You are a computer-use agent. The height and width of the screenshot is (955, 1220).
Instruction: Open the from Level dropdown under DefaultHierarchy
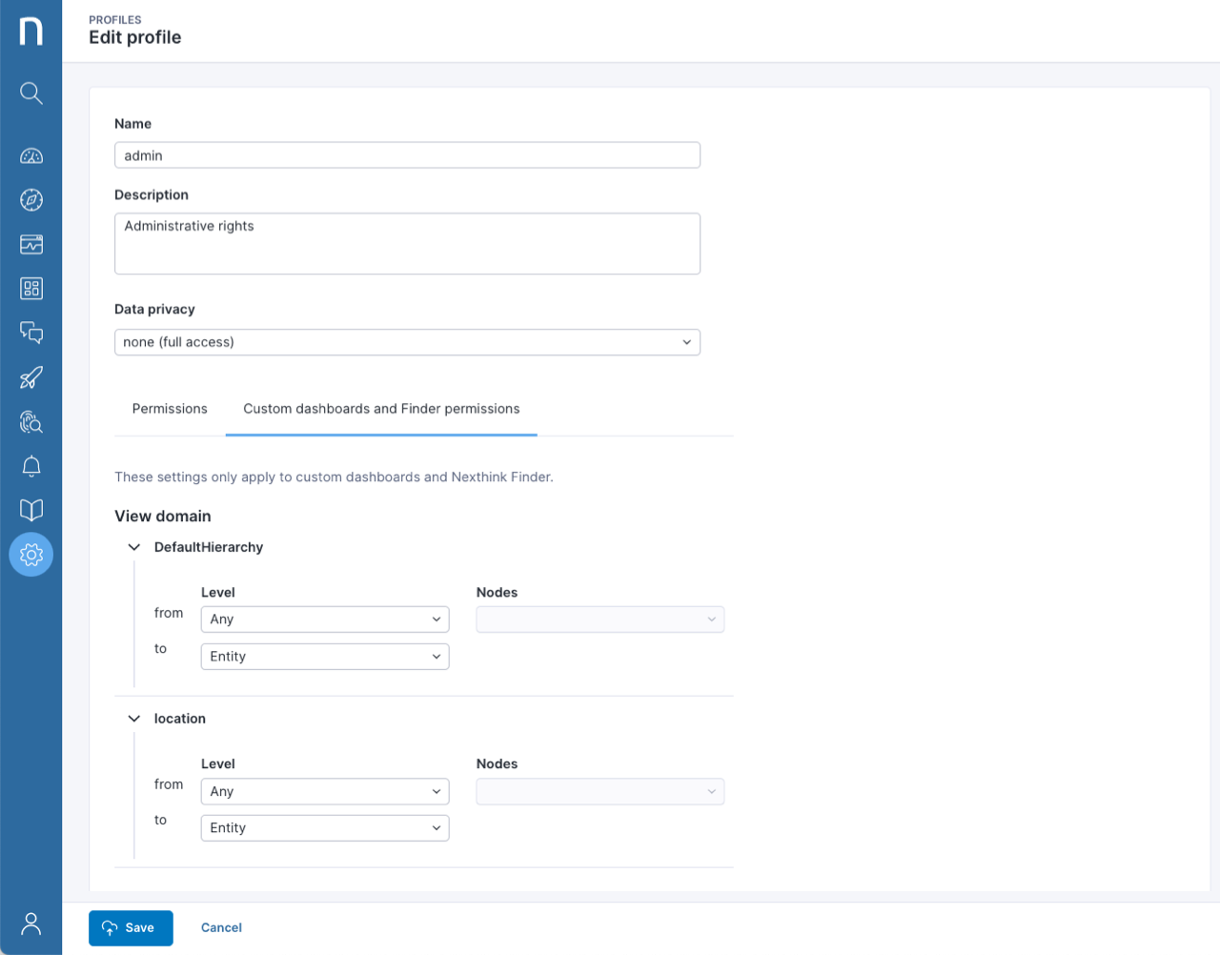[x=324, y=619]
